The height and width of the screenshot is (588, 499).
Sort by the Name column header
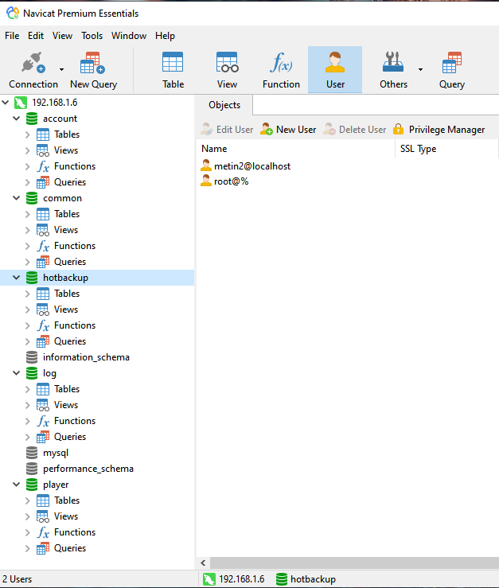(x=295, y=149)
